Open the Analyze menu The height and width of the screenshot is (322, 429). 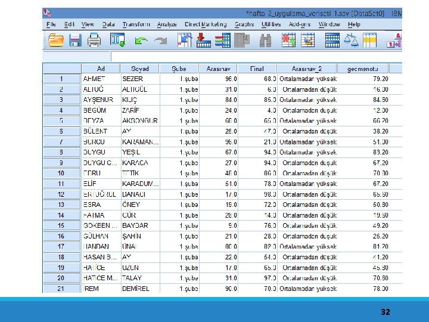click(x=167, y=24)
